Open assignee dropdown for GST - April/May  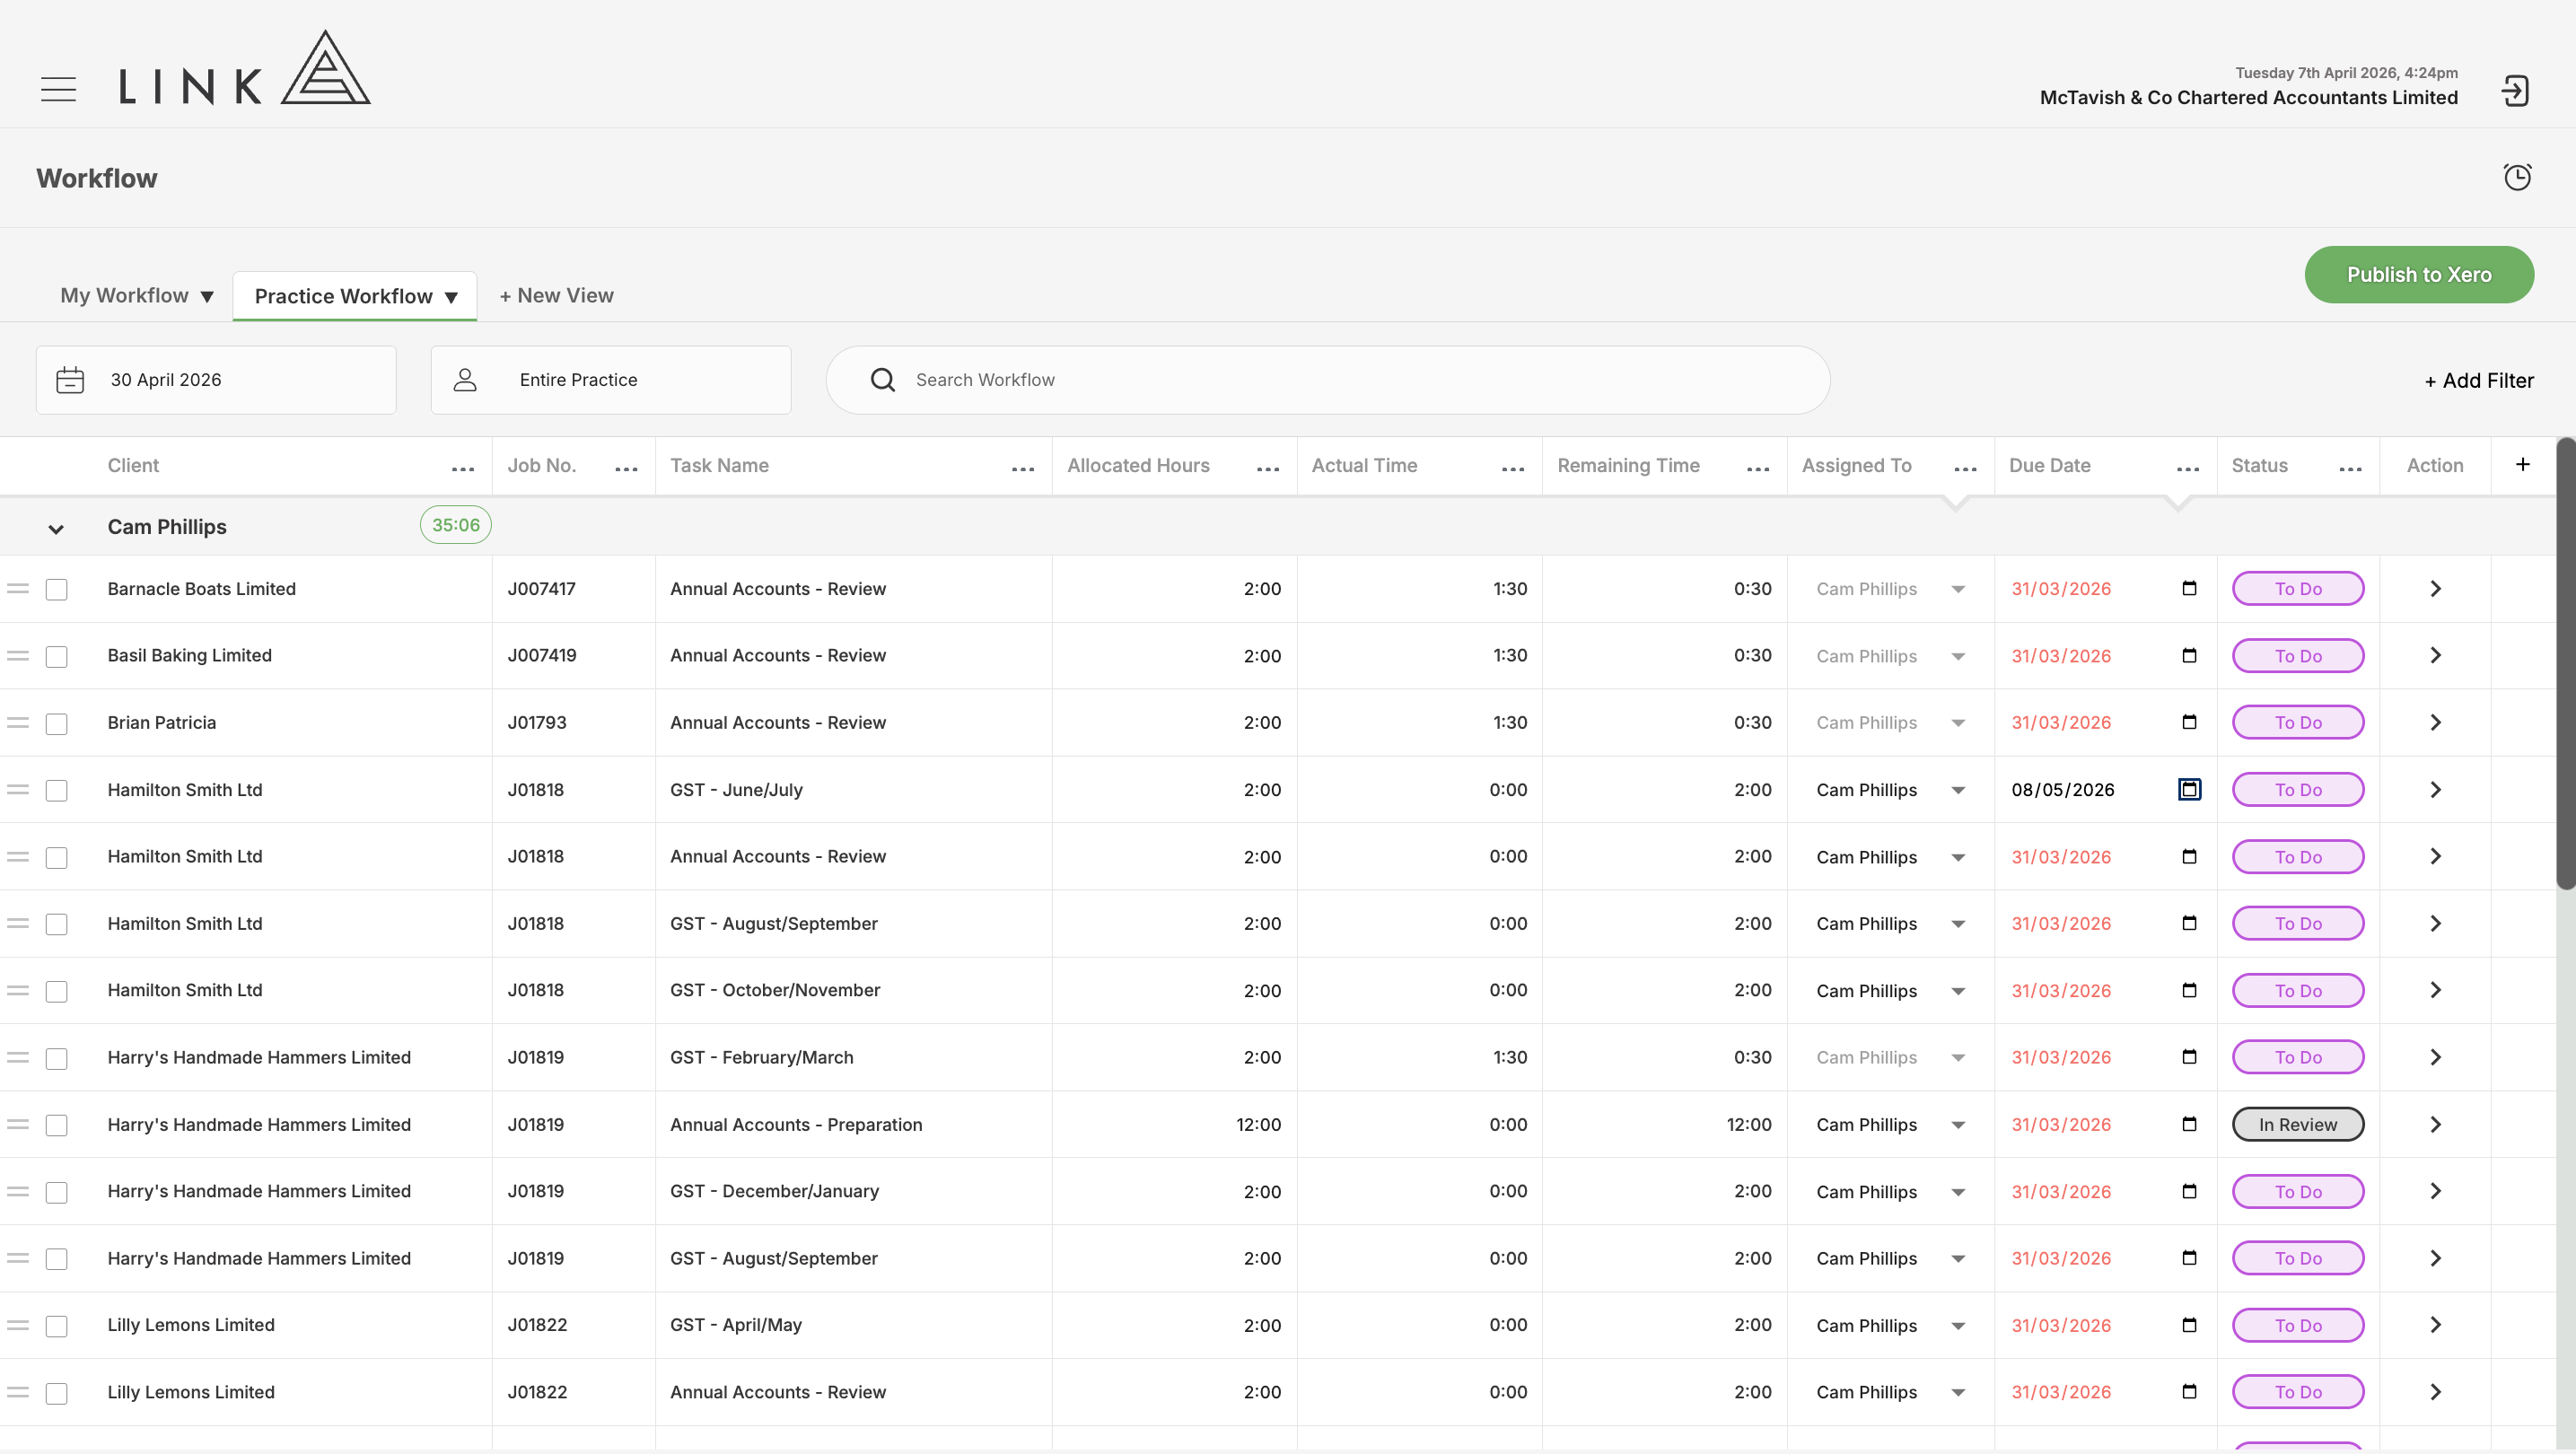click(x=1958, y=1326)
